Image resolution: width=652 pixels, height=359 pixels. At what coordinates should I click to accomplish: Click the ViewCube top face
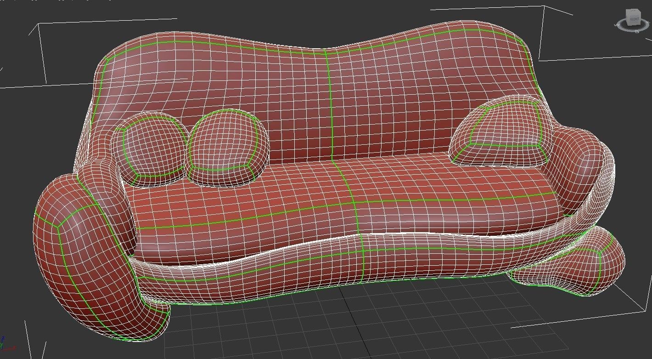[634, 11]
